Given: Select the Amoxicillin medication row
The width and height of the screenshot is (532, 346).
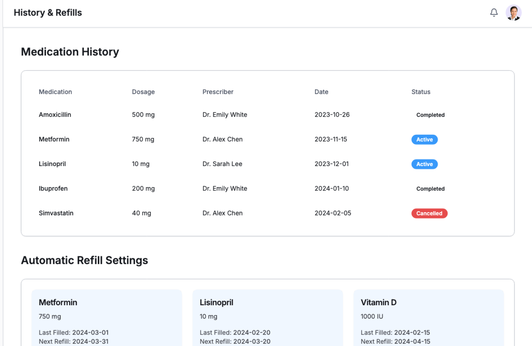Looking at the screenshot, I should click(55, 115).
